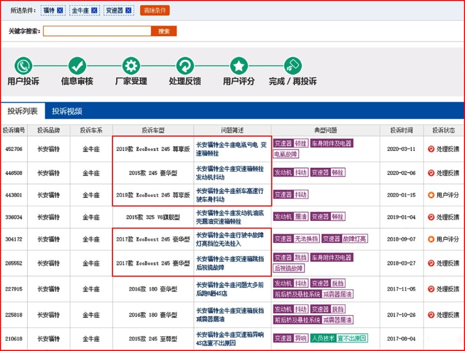Screen dimensions: 465x351
Task: Click 变速器 脱挡 tag in row 225818
Action: (328, 309)
